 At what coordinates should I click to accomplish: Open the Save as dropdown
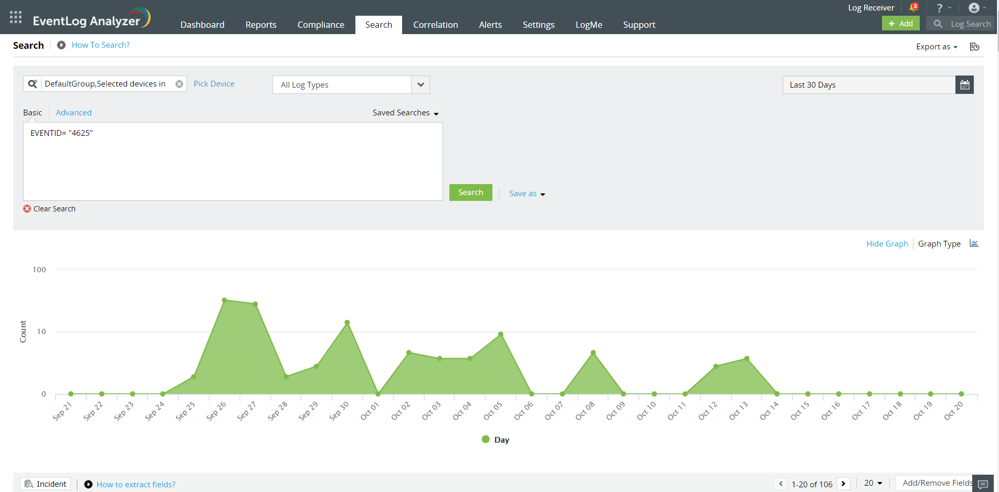(x=526, y=193)
